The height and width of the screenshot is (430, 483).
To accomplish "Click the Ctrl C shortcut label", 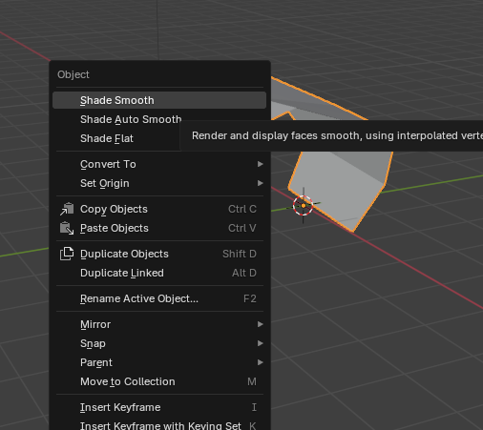I will pos(242,209).
